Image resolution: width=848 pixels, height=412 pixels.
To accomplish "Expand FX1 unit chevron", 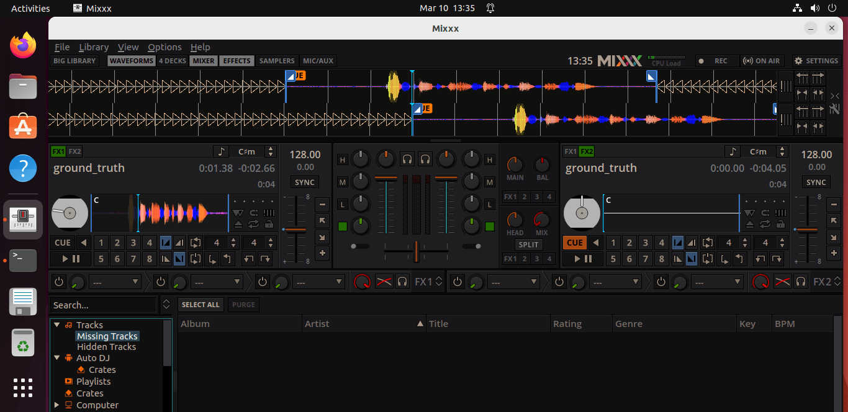I will 439,282.
